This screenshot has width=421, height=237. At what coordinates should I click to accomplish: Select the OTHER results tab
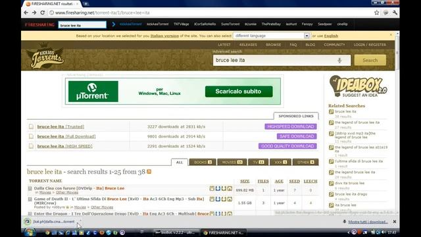point(305,162)
